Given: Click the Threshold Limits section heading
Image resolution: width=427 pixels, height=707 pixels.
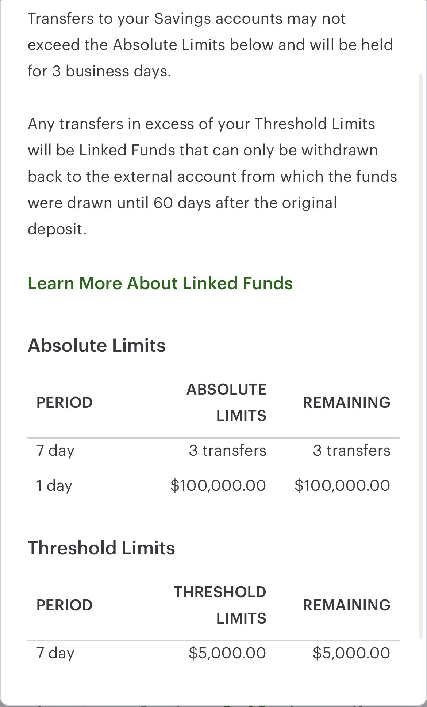Looking at the screenshot, I should click(101, 548).
